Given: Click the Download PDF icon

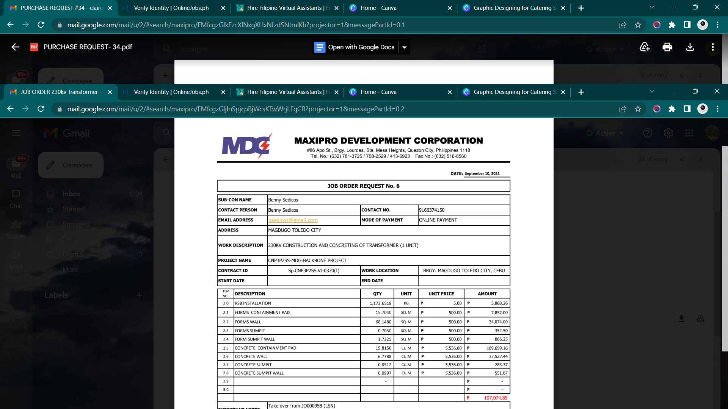Looking at the screenshot, I should pyautogui.click(x=690, y=47).
